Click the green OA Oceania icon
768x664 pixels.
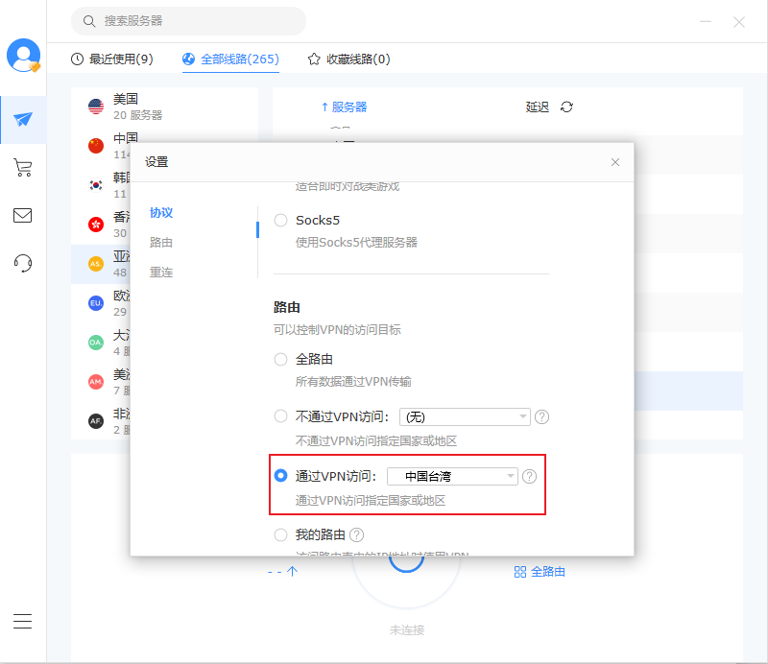click(96, 343)
